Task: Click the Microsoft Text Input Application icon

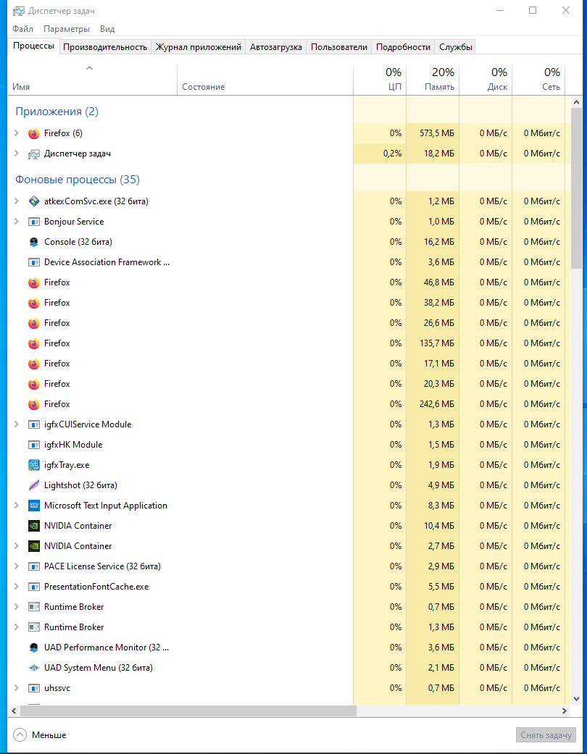Action: tap(33, 506)
